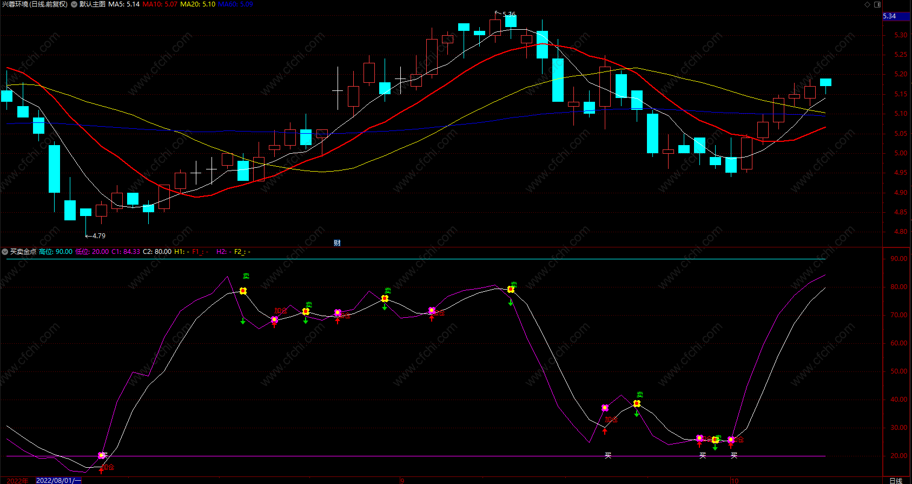Open the dropdown next to 默认主图
This screenshot has height=484, width=912.
click(74, 4)
